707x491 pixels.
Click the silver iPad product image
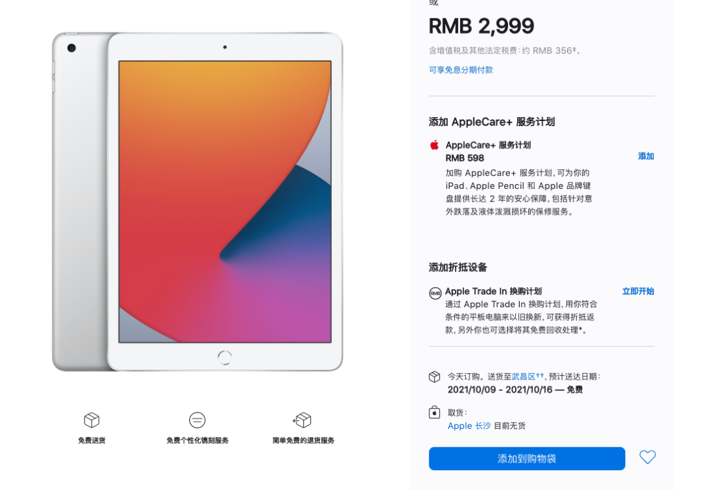pos(198,201)
